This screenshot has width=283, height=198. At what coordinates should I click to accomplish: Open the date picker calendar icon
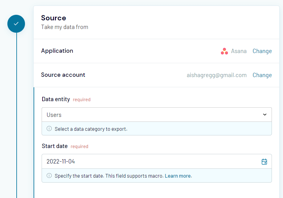[264, 161]
